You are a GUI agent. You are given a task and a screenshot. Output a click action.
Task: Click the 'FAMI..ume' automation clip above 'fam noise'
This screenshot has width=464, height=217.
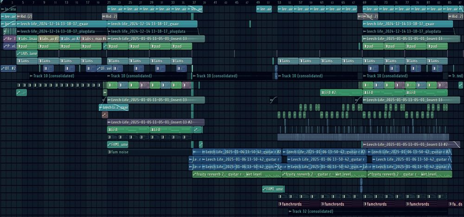click(x=118, y=145)
